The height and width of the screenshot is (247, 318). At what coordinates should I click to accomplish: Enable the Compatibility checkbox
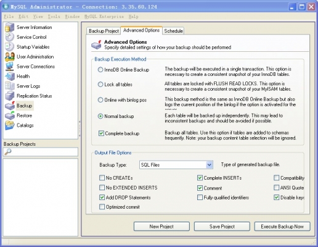(277, 178)
